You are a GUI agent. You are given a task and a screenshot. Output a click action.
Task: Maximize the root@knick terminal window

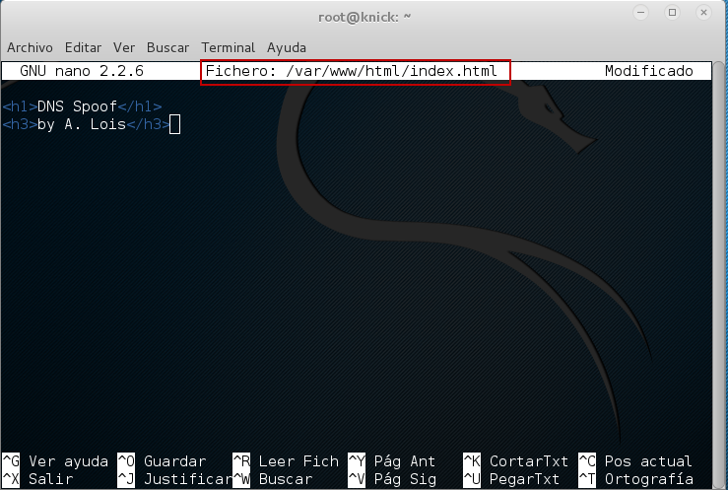pos(672,13)
